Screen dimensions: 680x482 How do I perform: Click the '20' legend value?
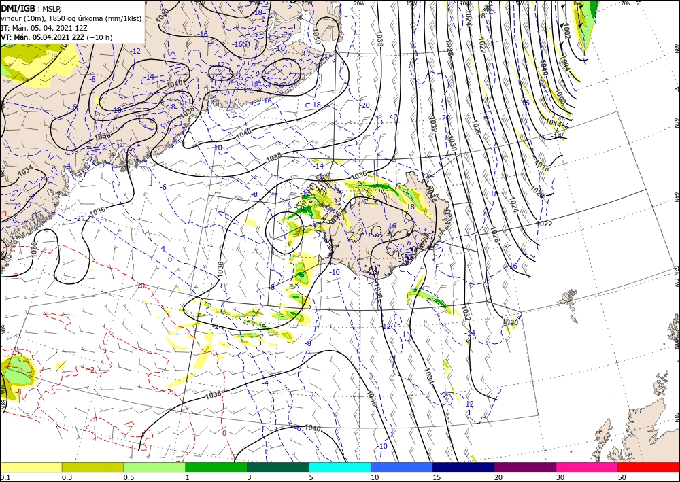[x=498, y=477]
